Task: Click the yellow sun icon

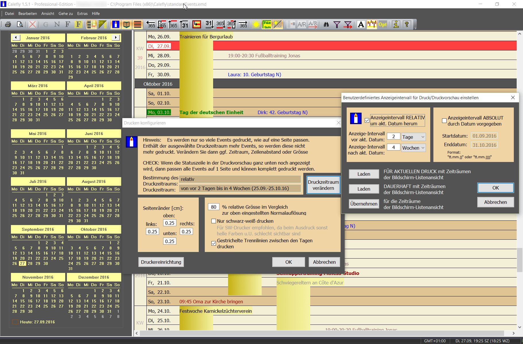Action: tap(256, 24)
